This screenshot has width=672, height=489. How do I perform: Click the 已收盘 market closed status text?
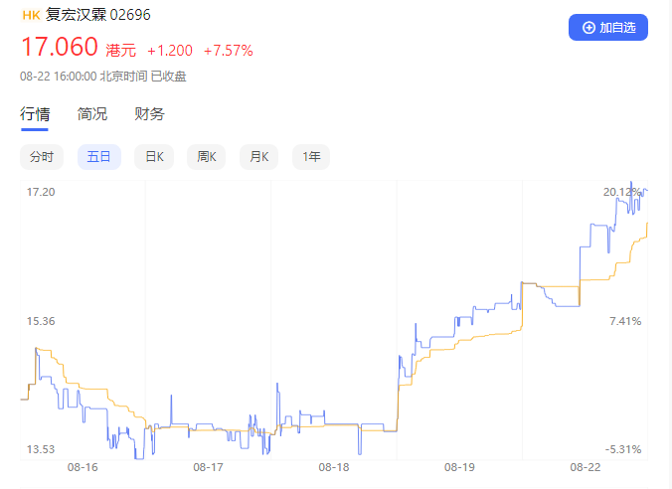(x=169, y=77)
